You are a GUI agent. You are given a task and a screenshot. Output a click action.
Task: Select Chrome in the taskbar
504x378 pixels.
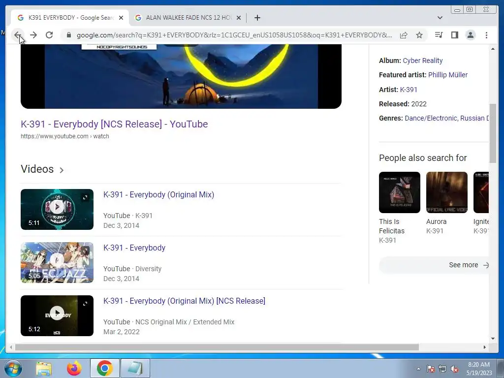(104, 368)
